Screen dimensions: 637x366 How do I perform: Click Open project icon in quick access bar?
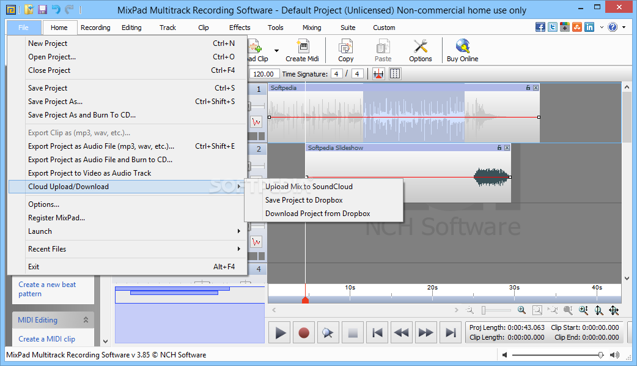click(x=29, y=9)
